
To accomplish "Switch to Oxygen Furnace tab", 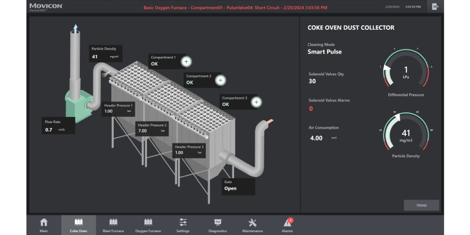I will (148, 225).
